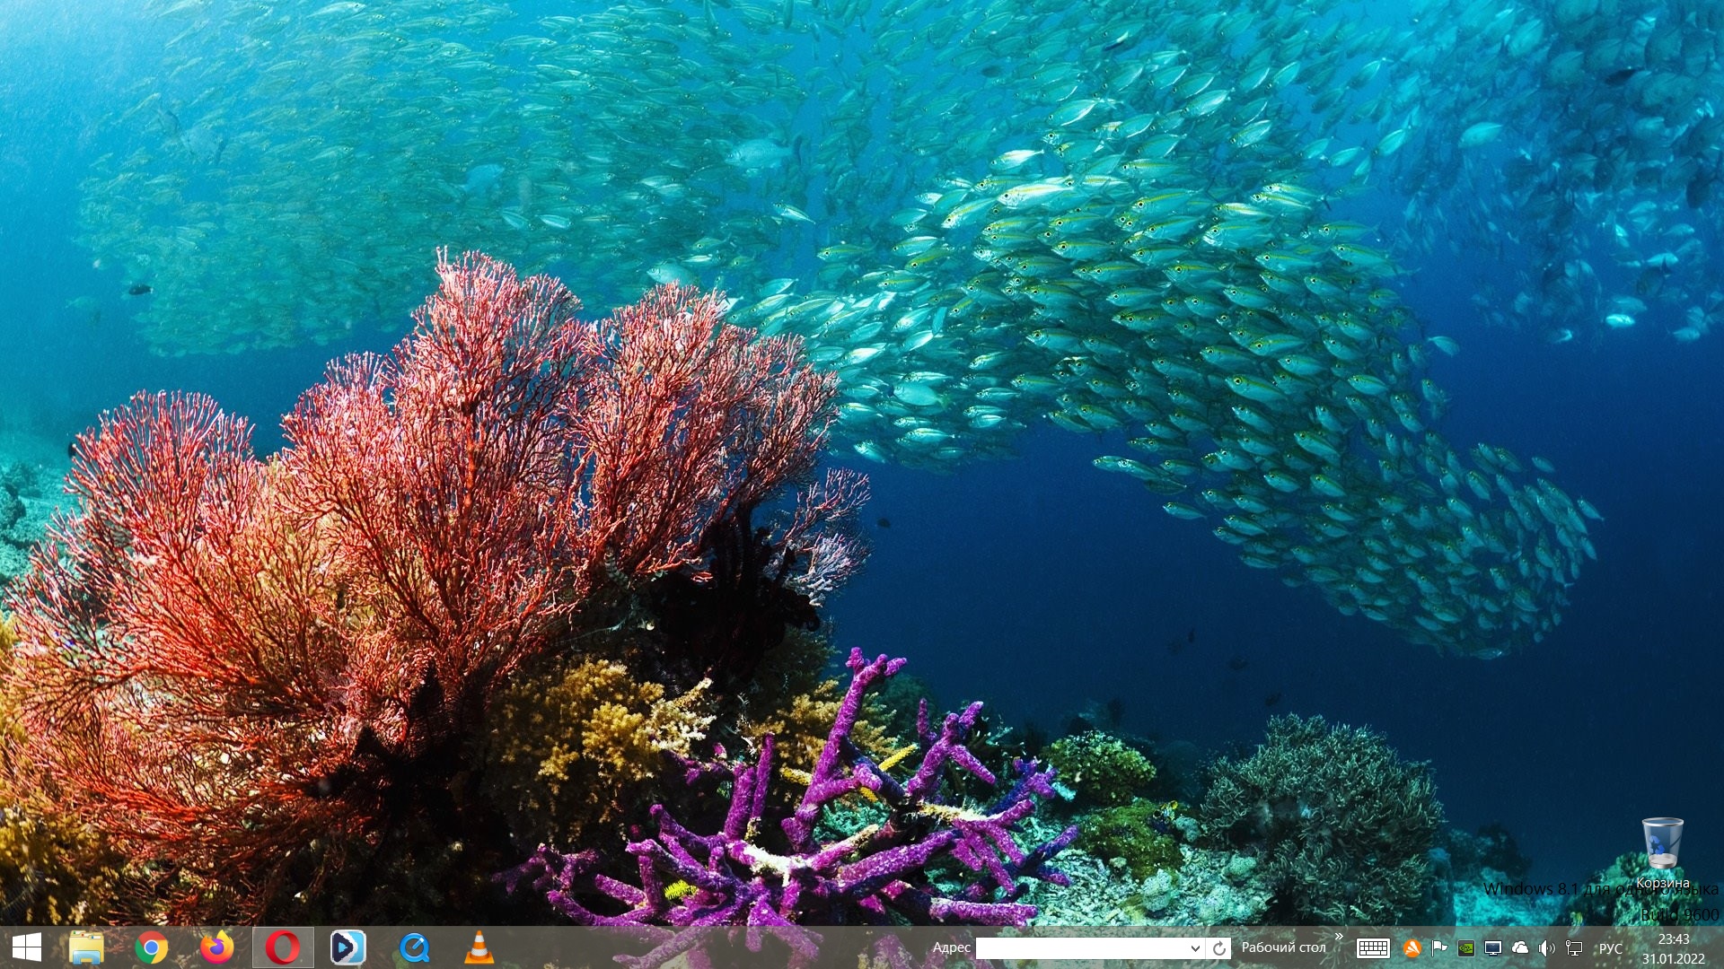Open the Windows Start button
Screen dimensions: 1724x969
coord(27,947)
